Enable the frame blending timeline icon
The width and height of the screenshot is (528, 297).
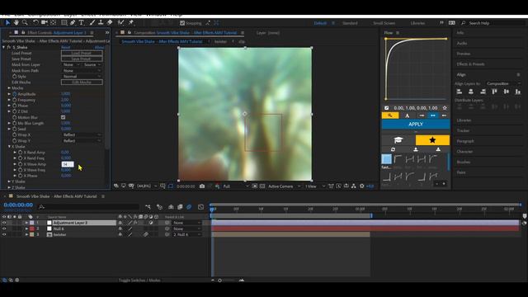click(x=180, y=207)
